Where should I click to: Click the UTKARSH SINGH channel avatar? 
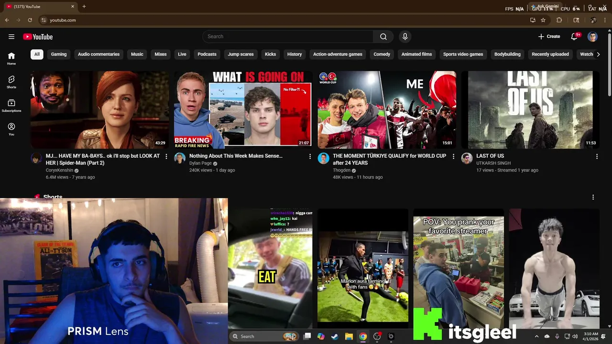tap(467, 159)
